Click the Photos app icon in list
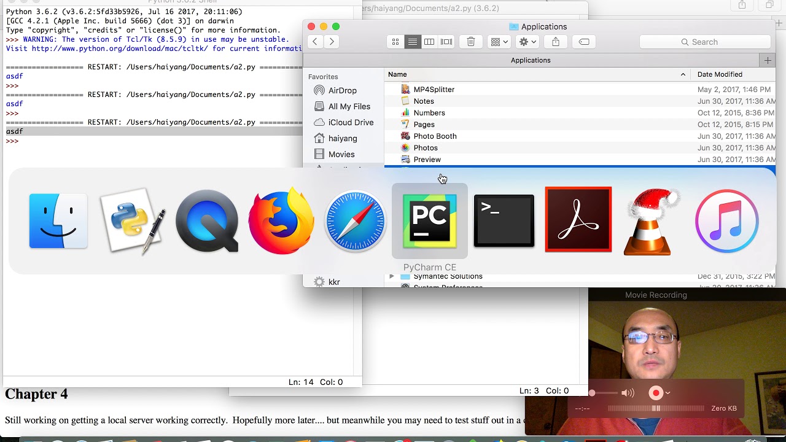786x442 pixels. coord(405,148)
